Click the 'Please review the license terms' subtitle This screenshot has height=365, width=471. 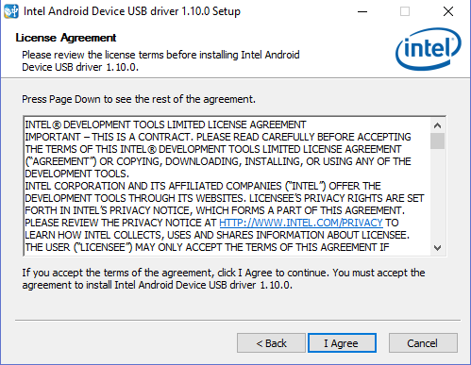pos(160,61)
